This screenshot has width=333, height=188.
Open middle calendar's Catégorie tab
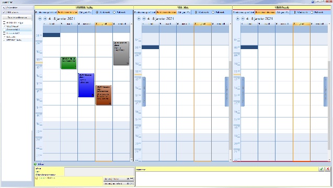[x=184, y=13]
